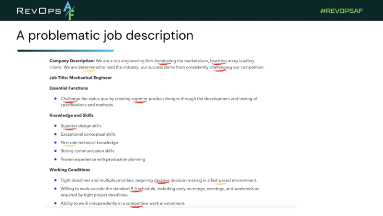Viewport: 383px width, 216px height.
Task: Click the underlined word "decisive"
Action: 162,181
